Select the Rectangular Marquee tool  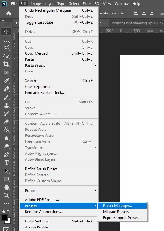(6, 40)
